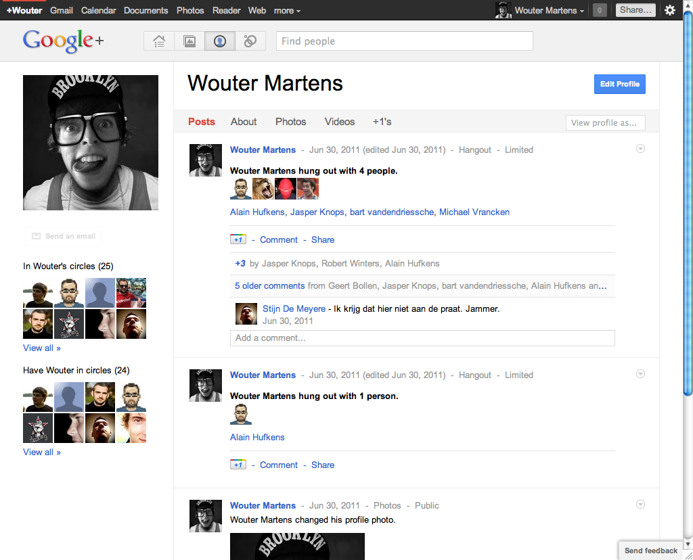Click the +1 button on the 1 person hangout post
This screenshot has height=560, width=693.
238,465
